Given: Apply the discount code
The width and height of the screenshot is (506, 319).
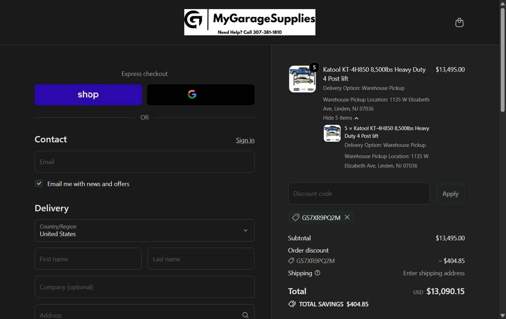Looking at the screenshot, I should click(x=450, y=193).
